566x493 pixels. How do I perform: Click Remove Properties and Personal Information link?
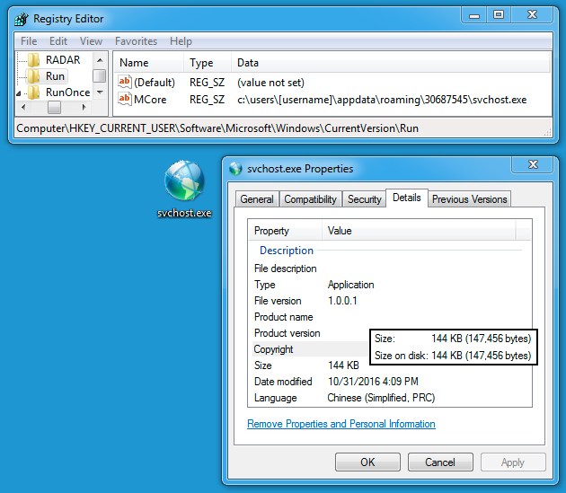click(340, 424)
